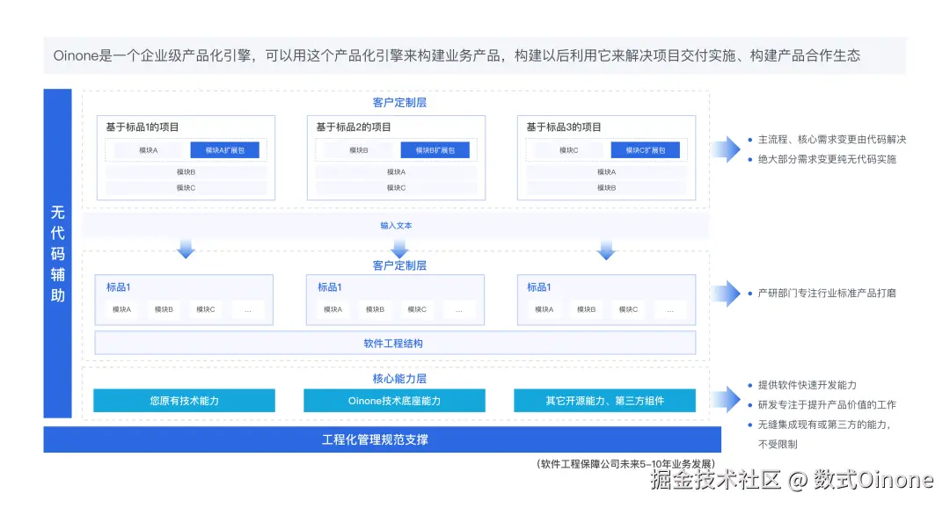Click the downward arrow beneath 基于标品3的项目
This screenshot has height=508, width=950.
607,249
